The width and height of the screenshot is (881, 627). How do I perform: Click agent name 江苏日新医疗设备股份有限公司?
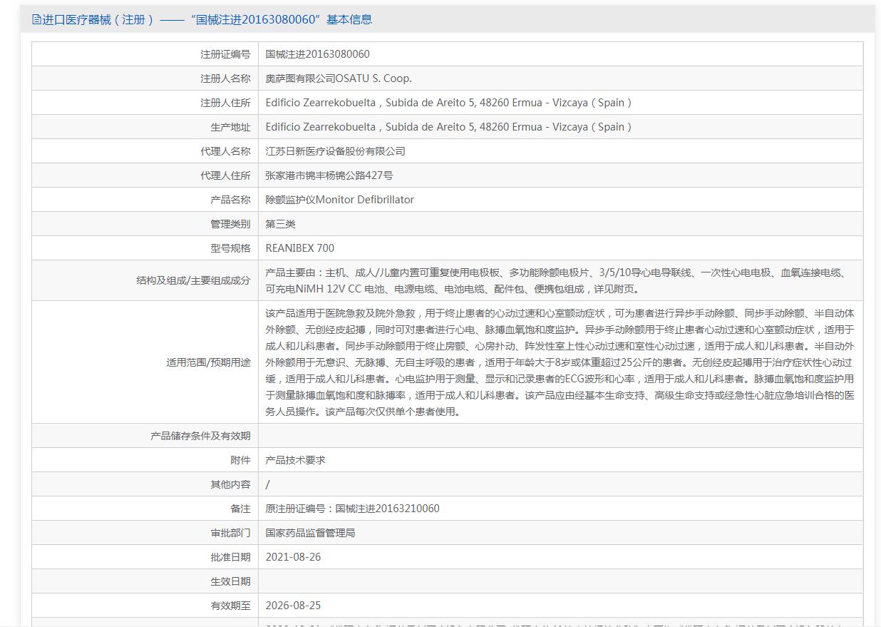tap(335, 151)
